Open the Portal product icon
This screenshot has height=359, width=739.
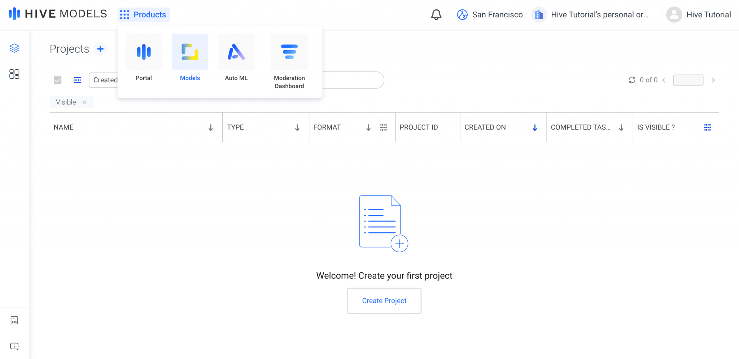[143, 52]
